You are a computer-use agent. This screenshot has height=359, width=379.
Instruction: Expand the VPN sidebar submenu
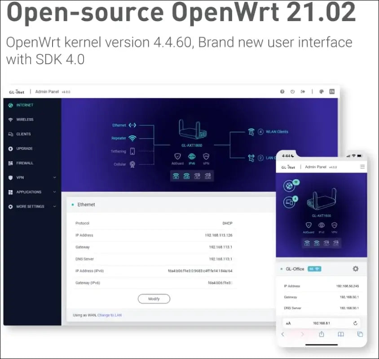coord(55,178)
